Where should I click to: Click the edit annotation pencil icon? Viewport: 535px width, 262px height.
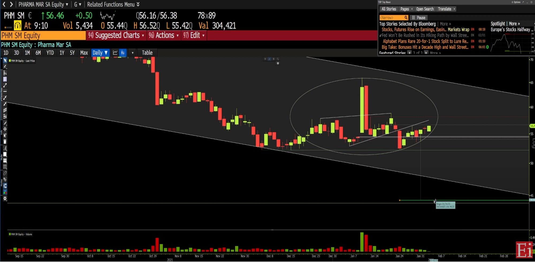[5, 123]
